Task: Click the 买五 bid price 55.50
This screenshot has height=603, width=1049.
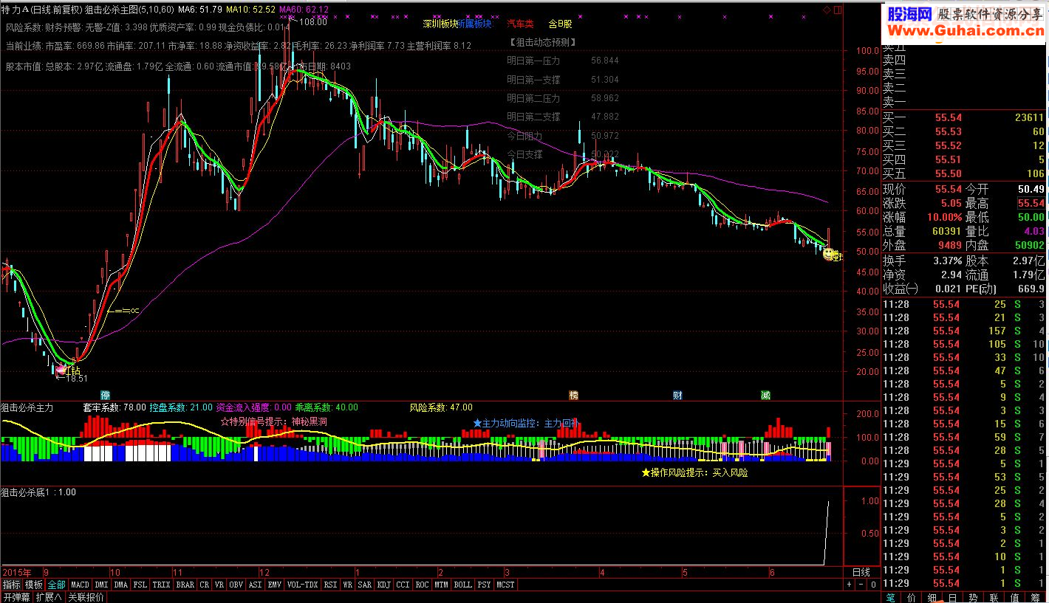Action: (x=949, y=173)
